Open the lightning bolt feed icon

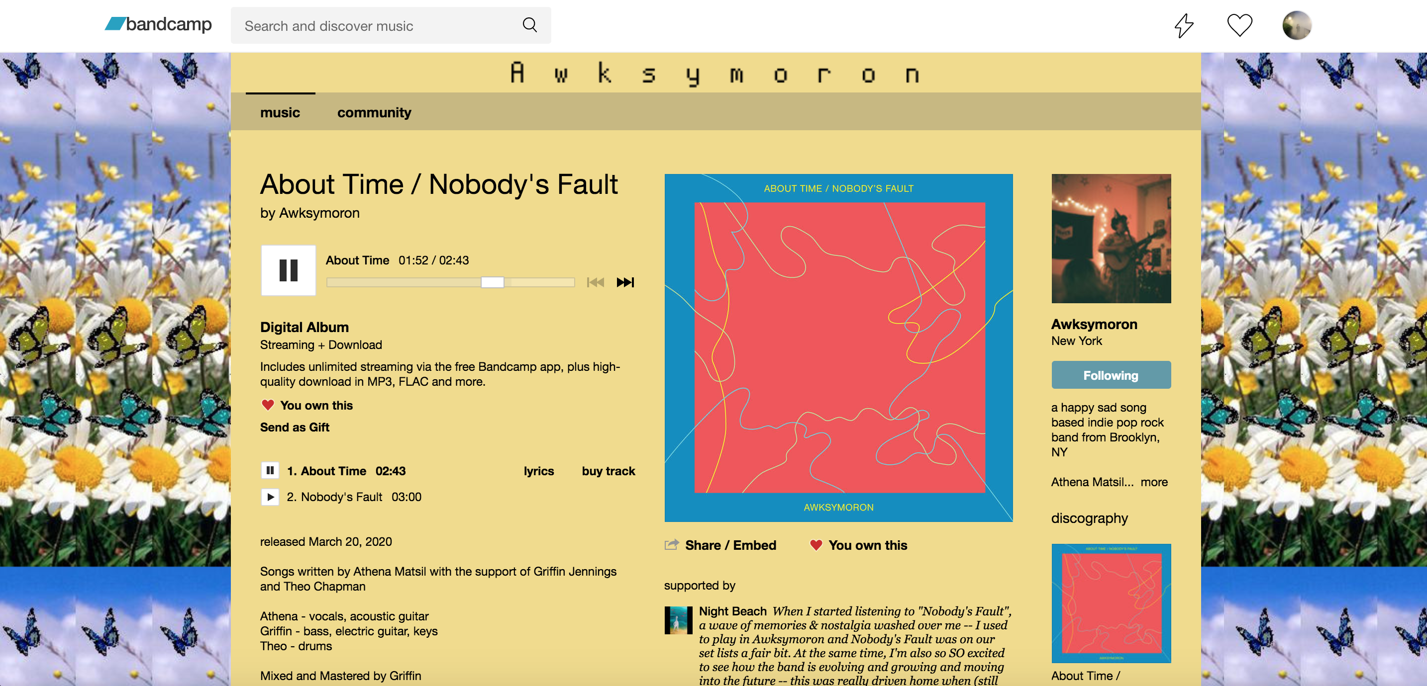[1184, 25]
